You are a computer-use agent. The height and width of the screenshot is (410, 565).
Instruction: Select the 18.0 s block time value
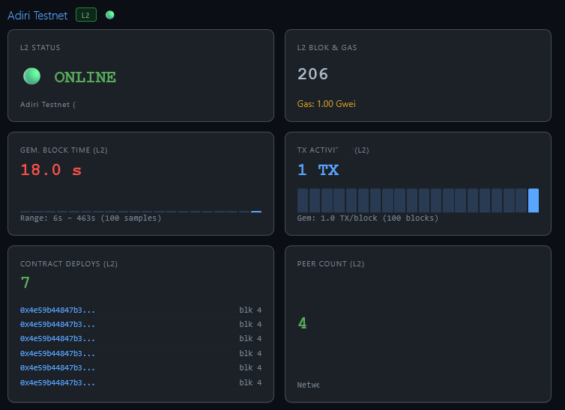point(51,170)
